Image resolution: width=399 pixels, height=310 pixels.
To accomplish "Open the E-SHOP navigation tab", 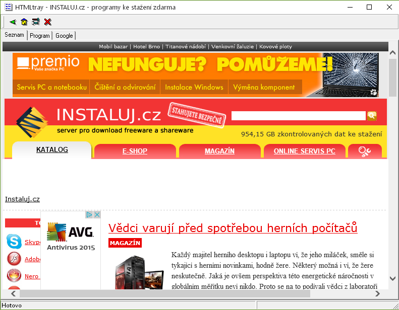I will tap(135, 151).
